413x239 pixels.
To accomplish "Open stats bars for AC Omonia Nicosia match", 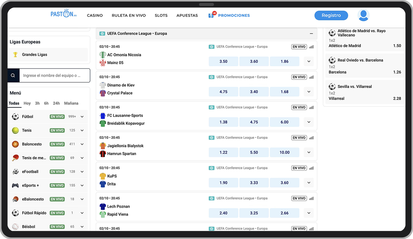I will [311, 47].
